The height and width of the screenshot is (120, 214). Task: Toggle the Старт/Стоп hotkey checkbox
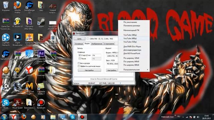pos(80,55)
